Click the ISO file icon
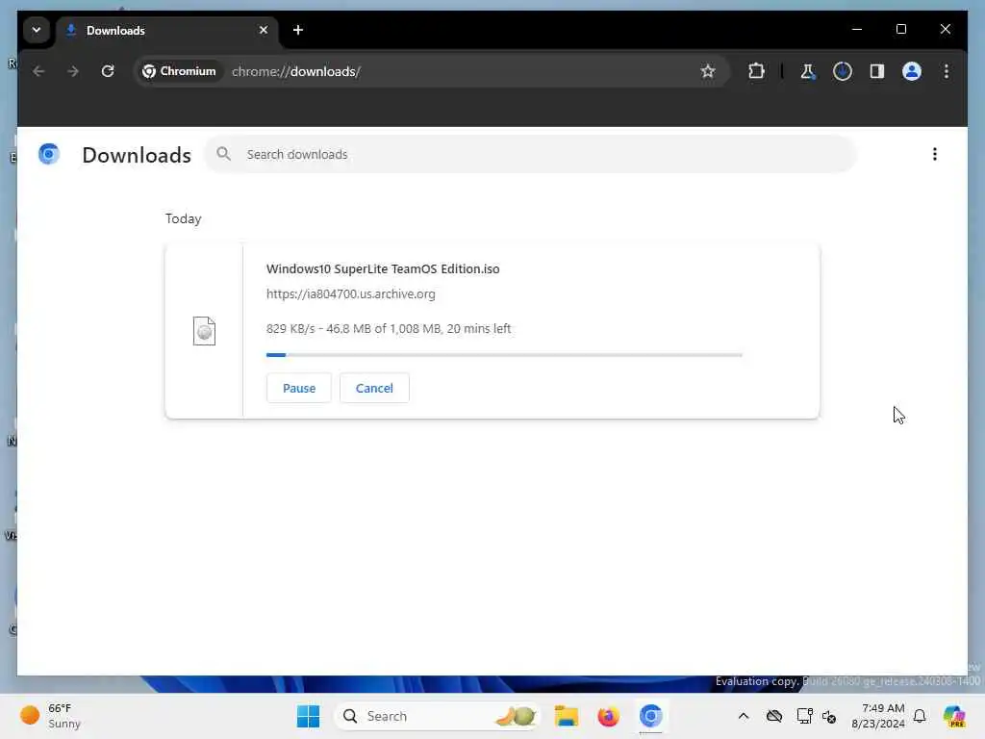 (204, 331)
